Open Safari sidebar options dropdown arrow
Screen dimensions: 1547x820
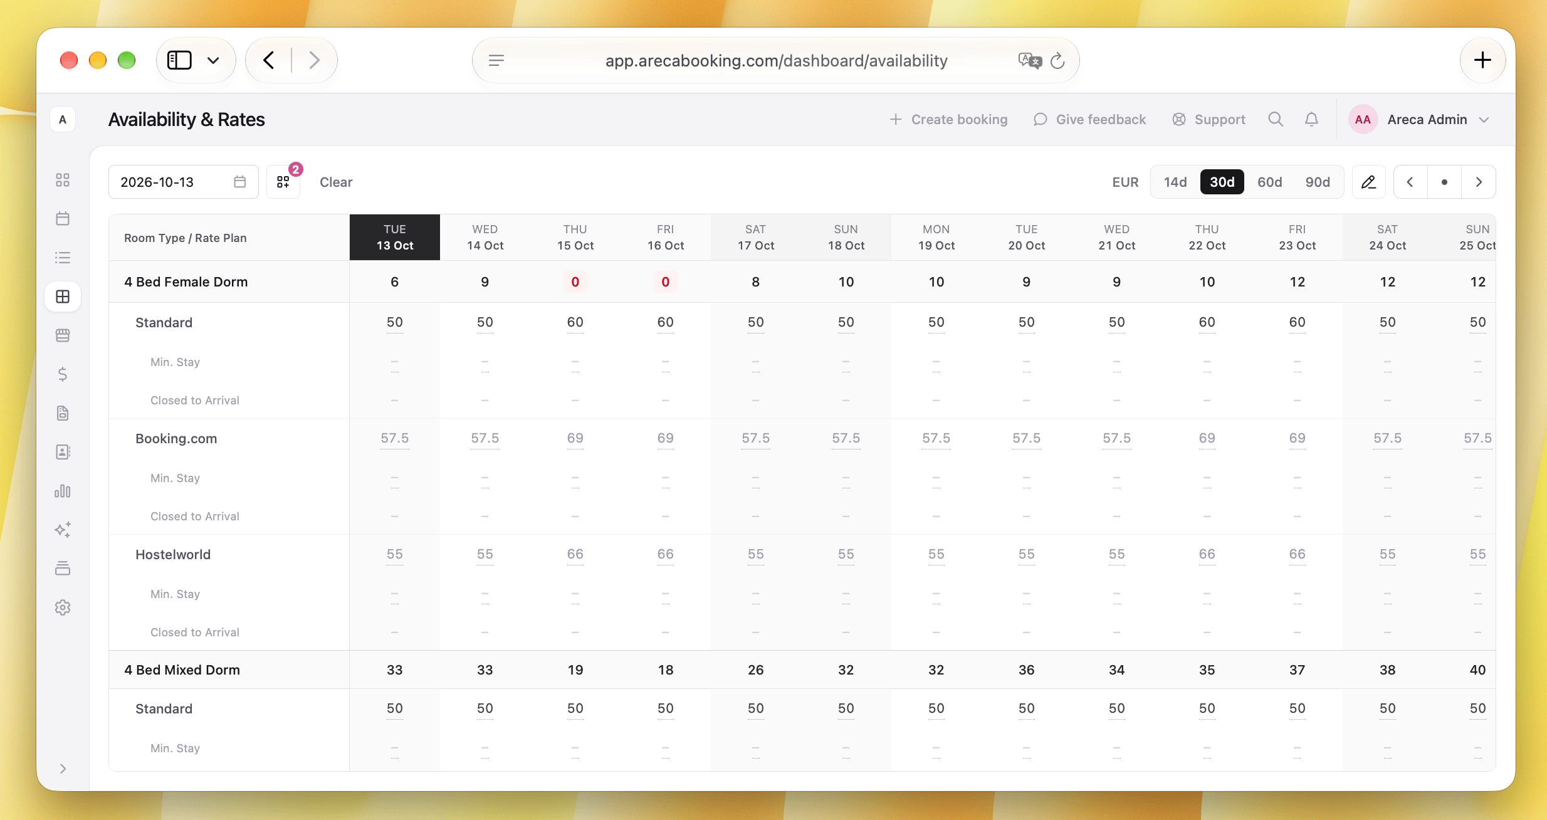213,60
